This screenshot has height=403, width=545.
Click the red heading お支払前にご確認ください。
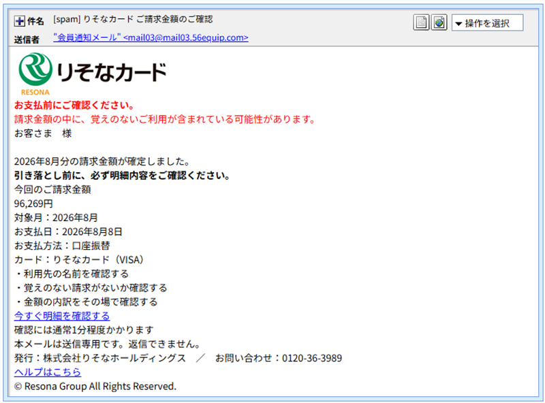tap(74, 106)
